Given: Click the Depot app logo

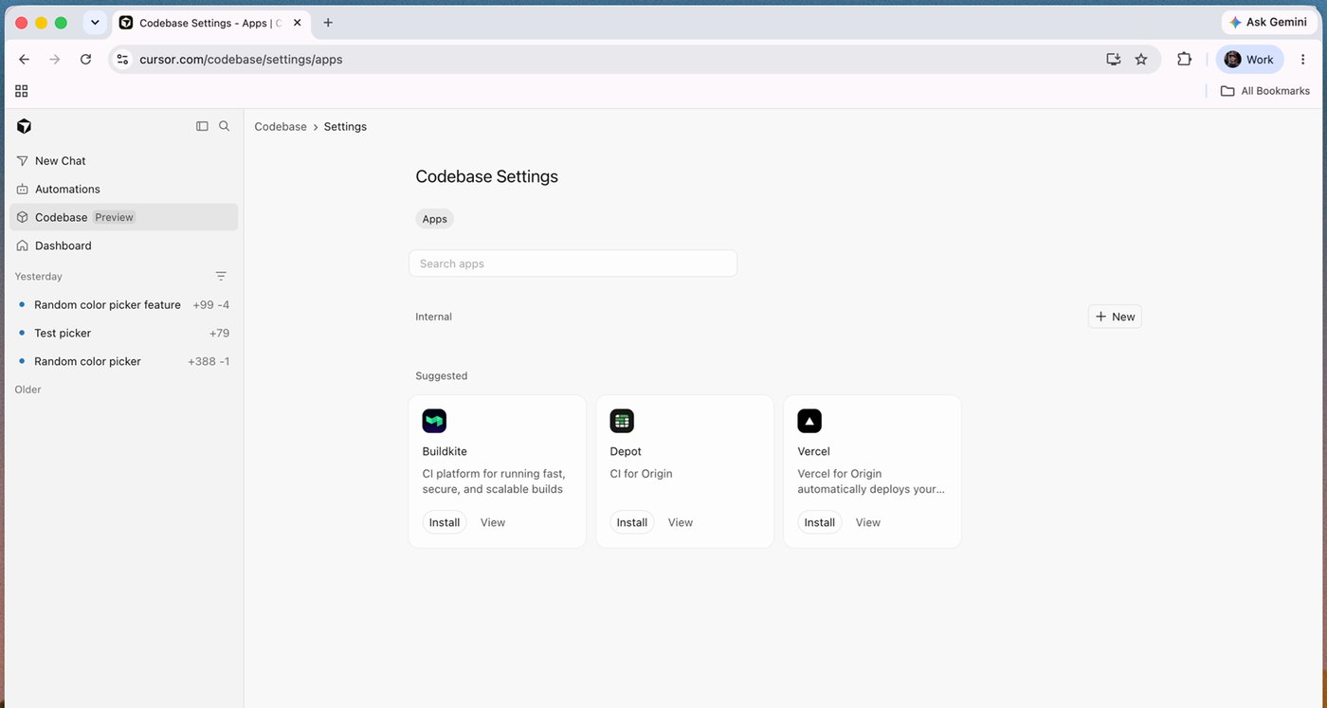Looking at the screenshot, I should click(x=622, y=421).
